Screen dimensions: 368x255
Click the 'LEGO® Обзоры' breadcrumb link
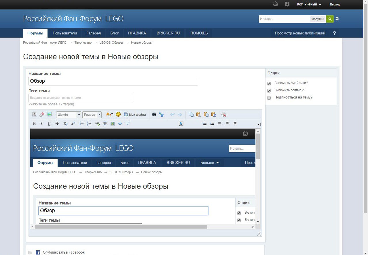pyautogui.click(x=111, y=42)
